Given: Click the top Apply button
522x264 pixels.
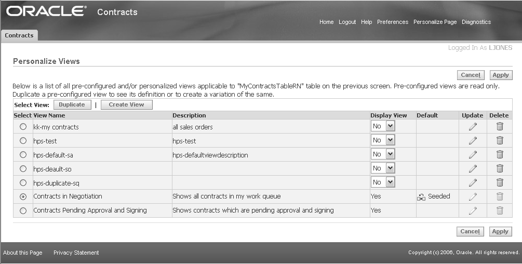Looking at the screenshot, I should coord(501,75).
